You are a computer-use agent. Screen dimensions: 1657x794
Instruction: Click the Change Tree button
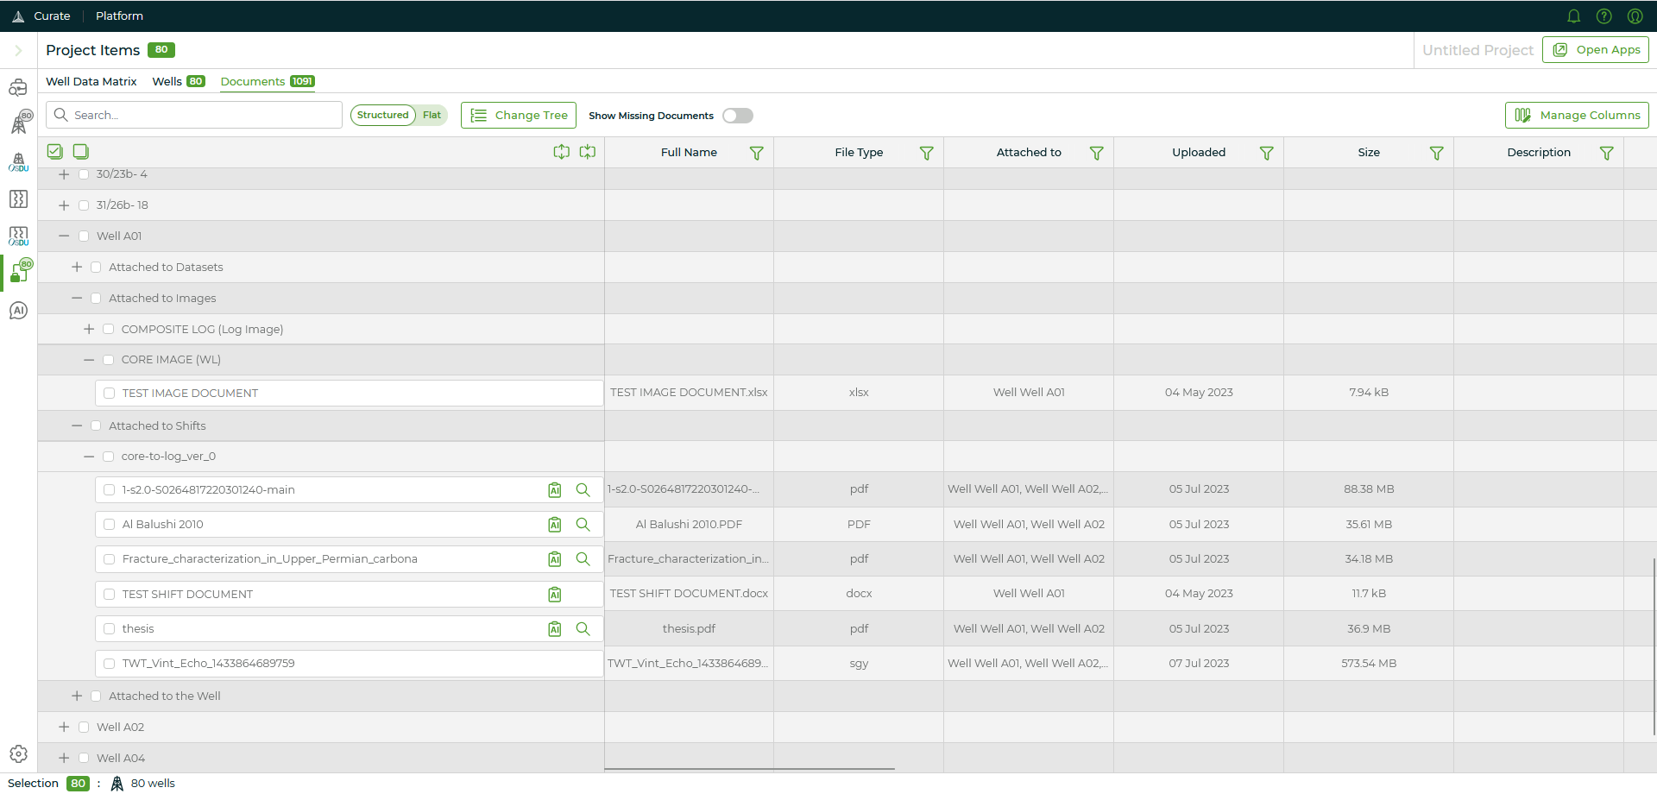(519, 116)
